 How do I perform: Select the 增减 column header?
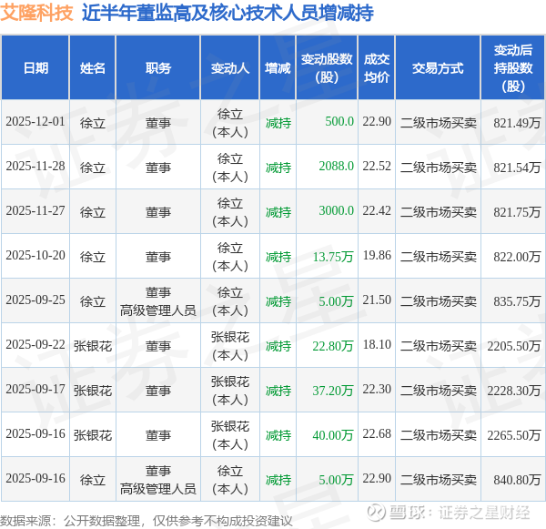278,67
